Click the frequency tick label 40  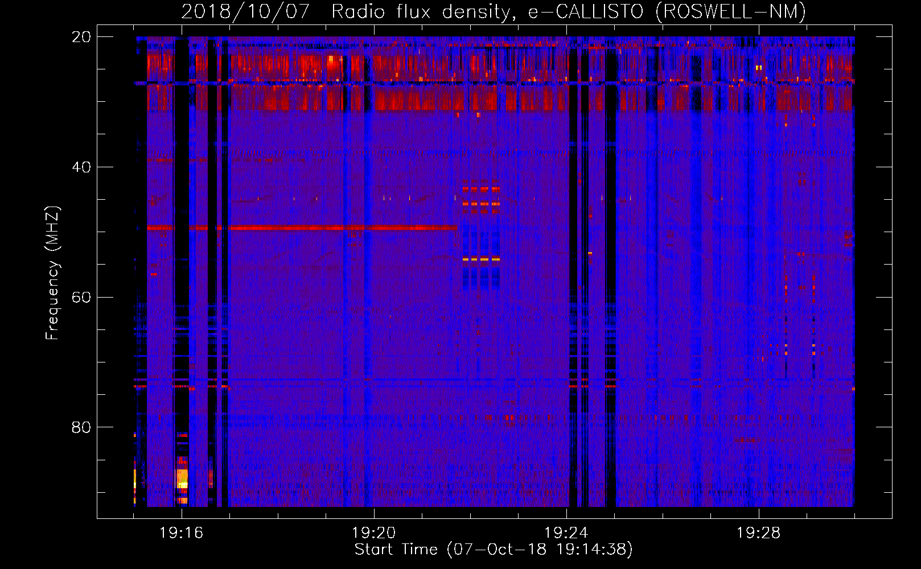coord(81,167)
